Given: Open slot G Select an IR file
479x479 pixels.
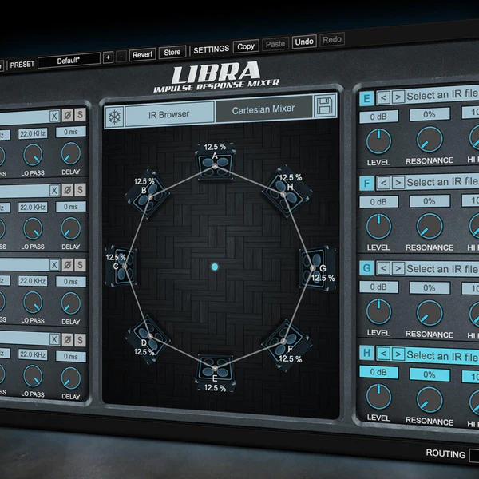Looking at the screenshot, I should (442, 269).
